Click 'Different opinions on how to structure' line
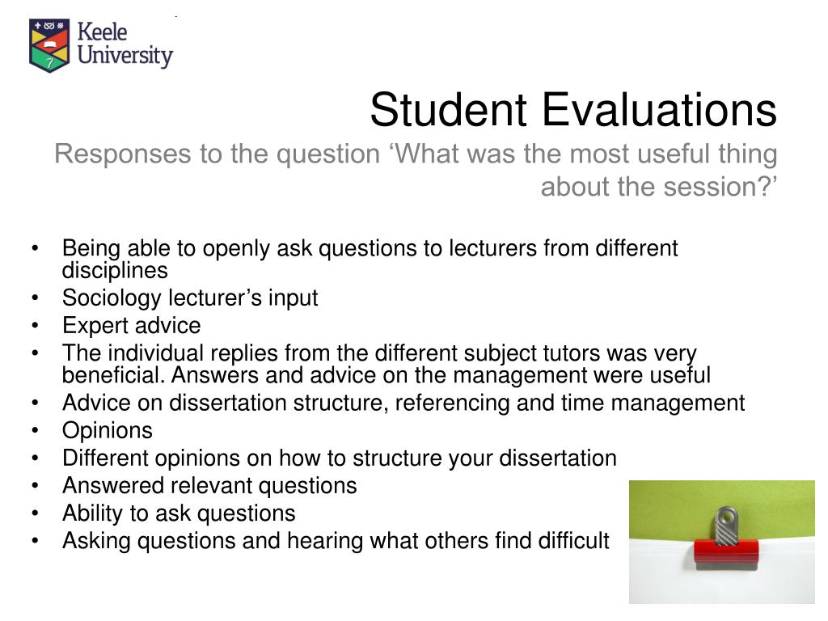This screenshot has height=621, width=828. coord(340,458)
